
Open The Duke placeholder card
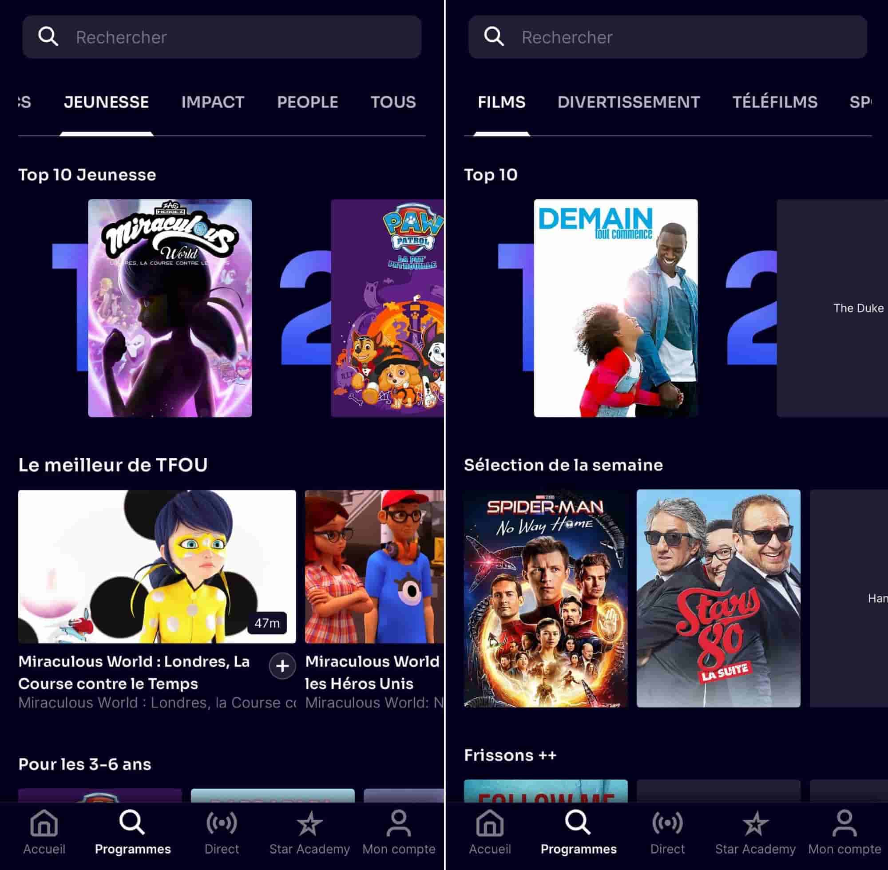(x=832, y=308)
